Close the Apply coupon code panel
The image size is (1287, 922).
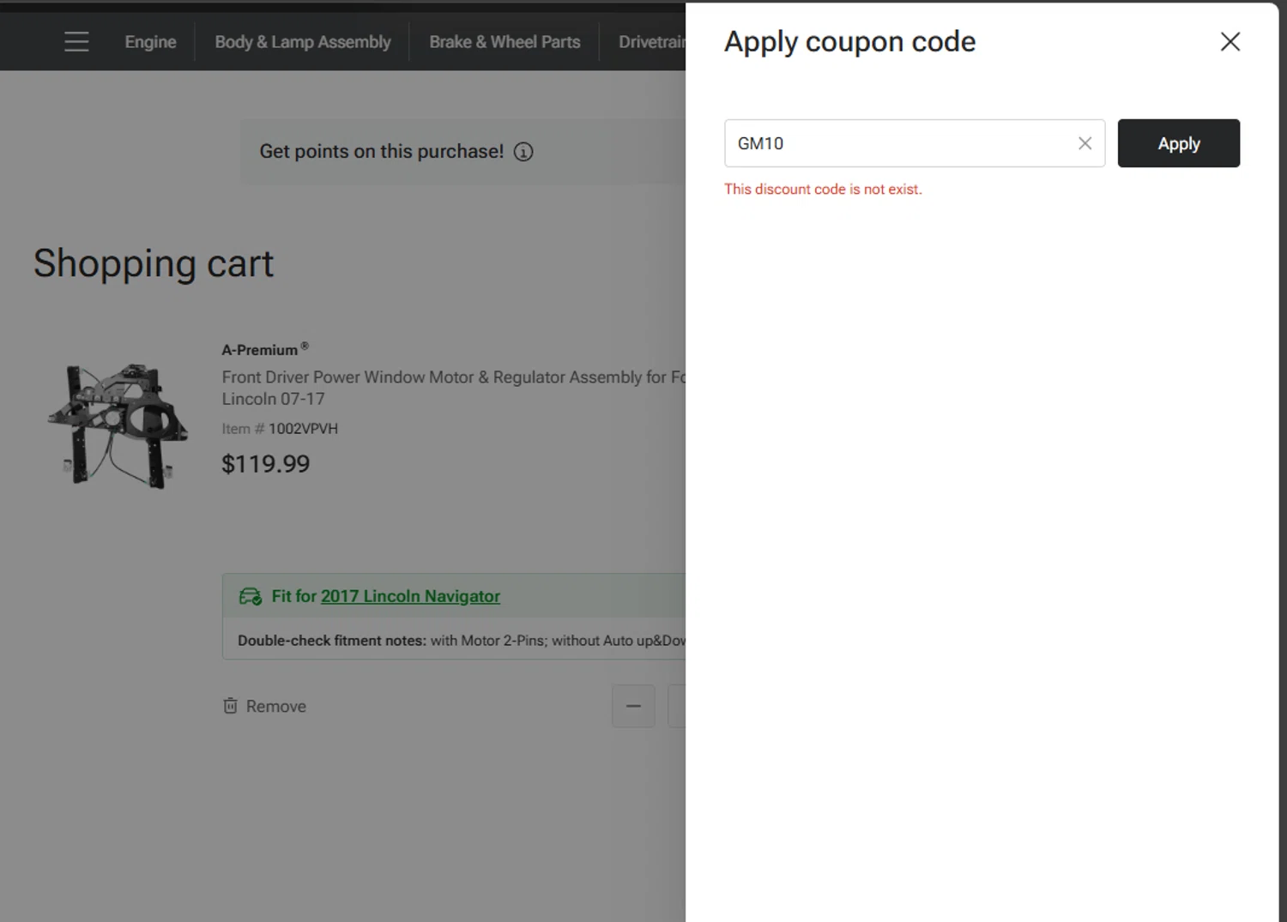(x=1230, y=41)
